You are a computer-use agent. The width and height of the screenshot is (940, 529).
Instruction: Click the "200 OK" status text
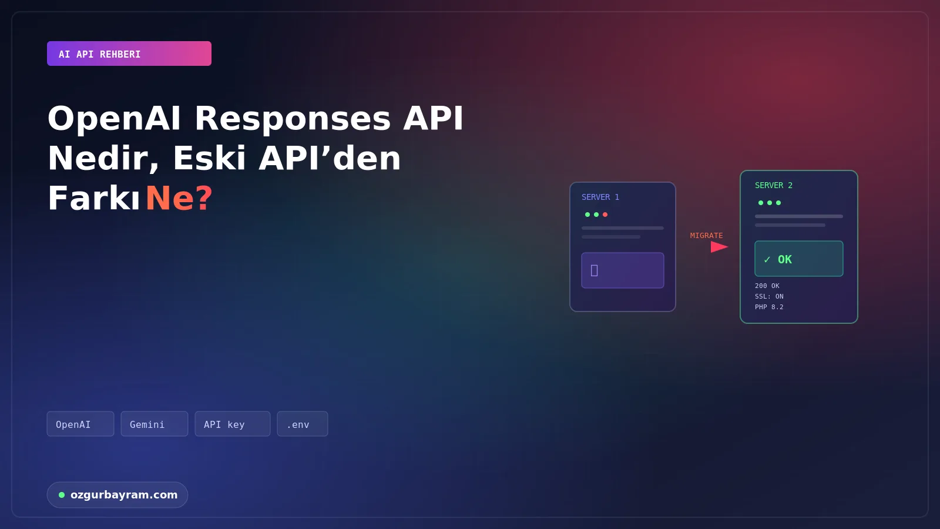click(767, 286)
